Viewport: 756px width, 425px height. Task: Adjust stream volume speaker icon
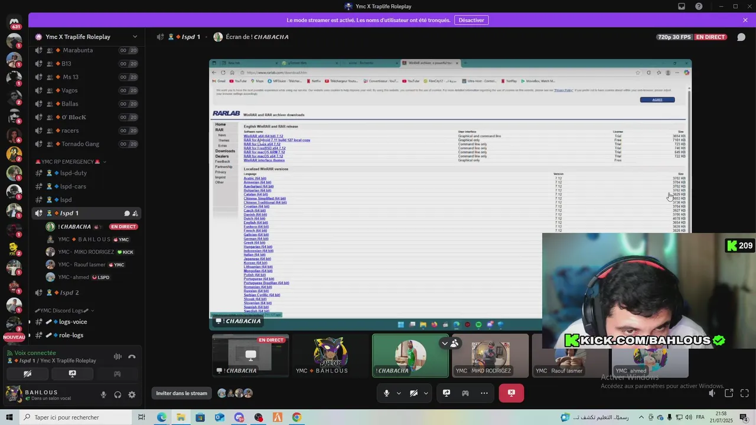(712, 393)
